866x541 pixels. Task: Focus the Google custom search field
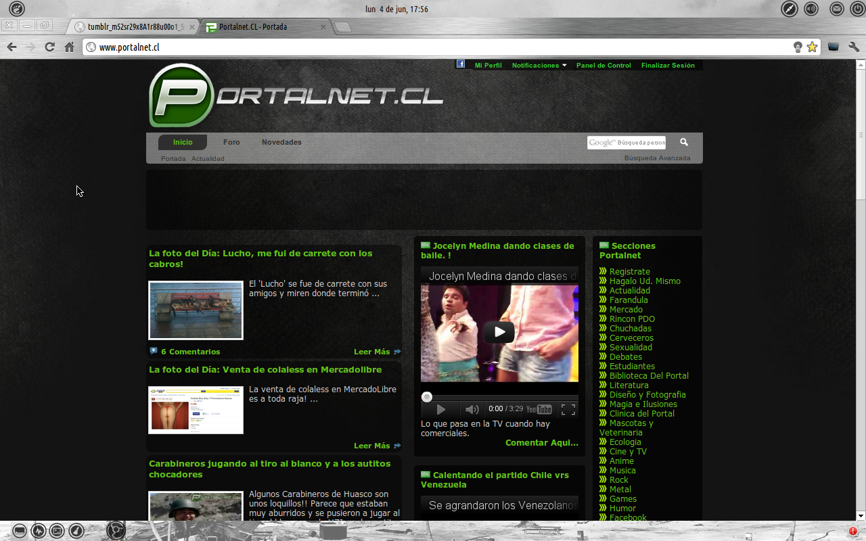[626, 142]
